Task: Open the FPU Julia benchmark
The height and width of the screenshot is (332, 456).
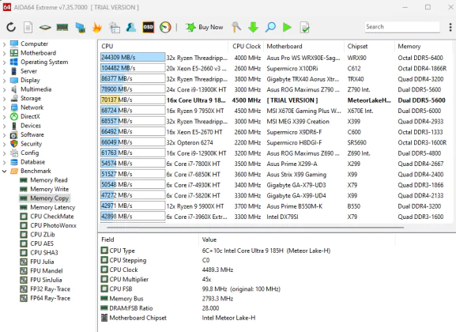Action: (42, 262)
